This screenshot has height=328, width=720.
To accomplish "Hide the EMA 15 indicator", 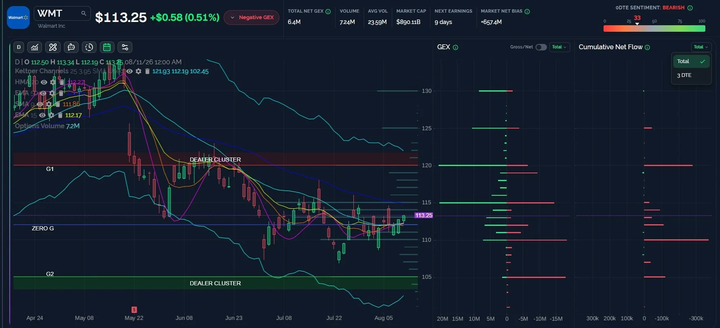I will pyautogui.click(x=42, y=115).
